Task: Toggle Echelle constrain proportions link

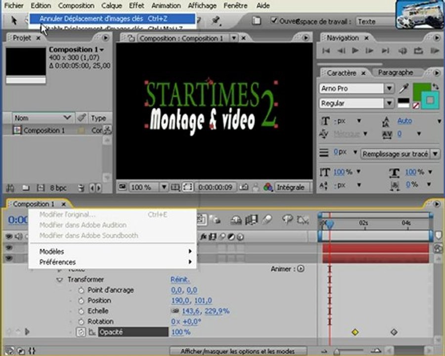Action: coord(175,311)
